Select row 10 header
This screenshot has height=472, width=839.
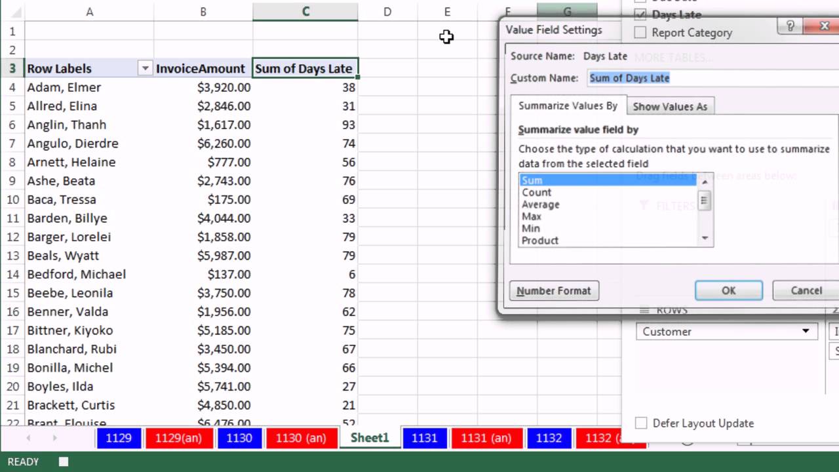click(12, 199)
